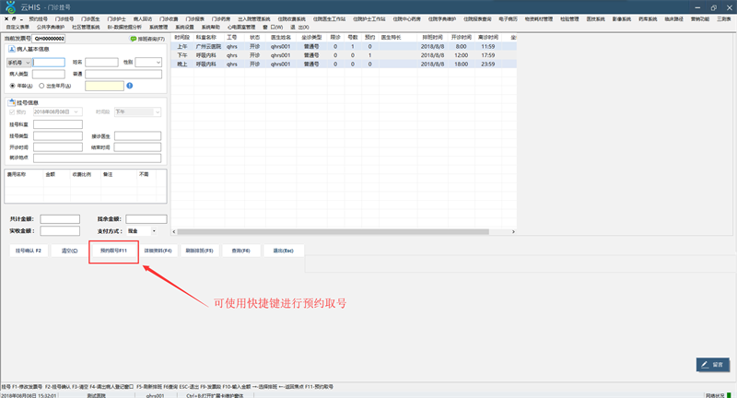The height and width of the screenshot is (398, 737).
Task: Click the horizontal scrollbar under schedule table
Action: coord(333,231)
